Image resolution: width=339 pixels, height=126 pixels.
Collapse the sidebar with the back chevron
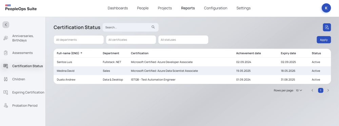tap(6, 25)
